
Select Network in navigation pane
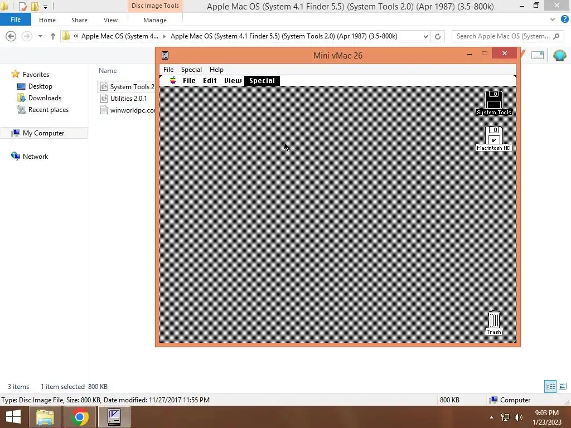coord(35,156)
